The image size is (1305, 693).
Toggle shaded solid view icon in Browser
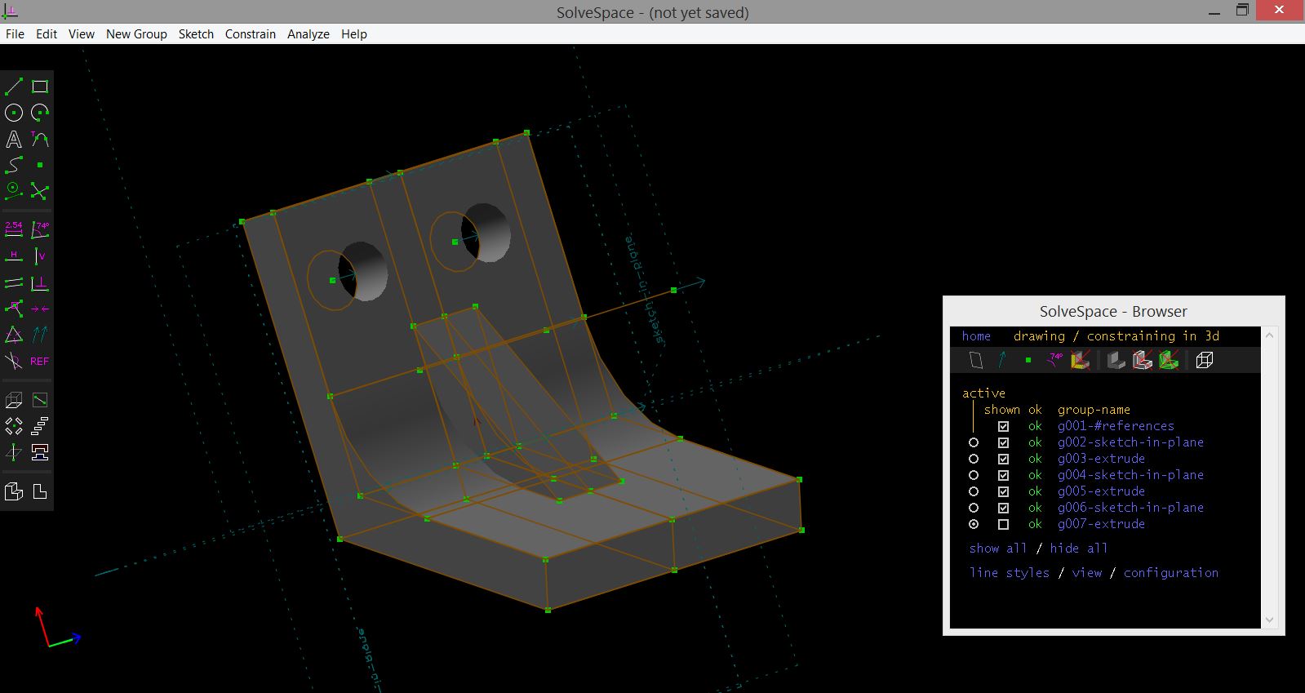pyautogui.click(x=1116, y=360)
